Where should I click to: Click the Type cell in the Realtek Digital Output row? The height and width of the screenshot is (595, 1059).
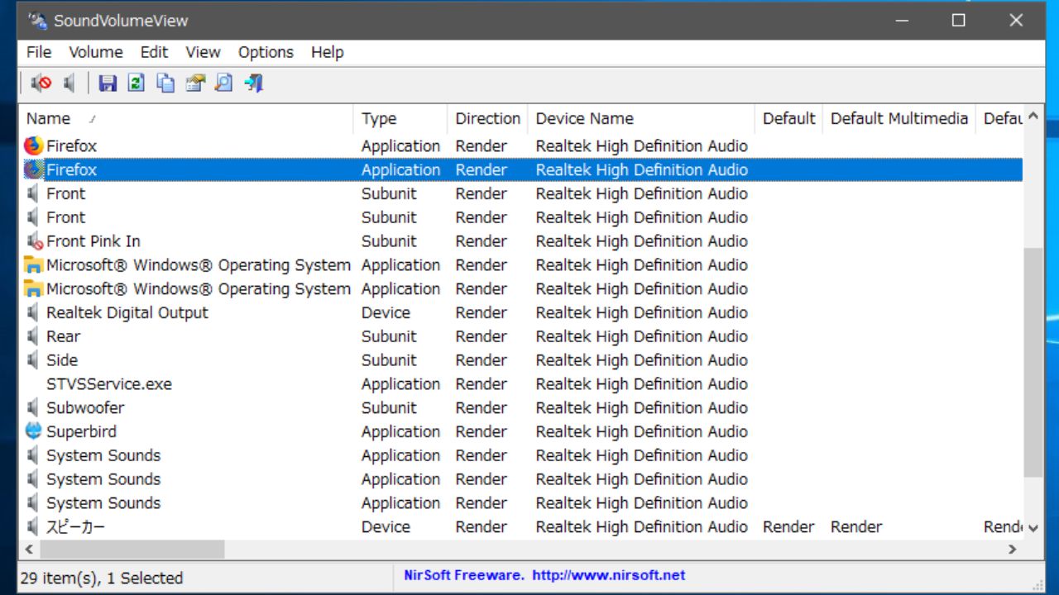(x=386, y=312)
